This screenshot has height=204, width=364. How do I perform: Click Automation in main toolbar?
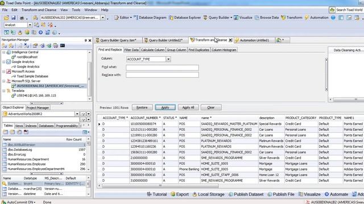(316, 18)
